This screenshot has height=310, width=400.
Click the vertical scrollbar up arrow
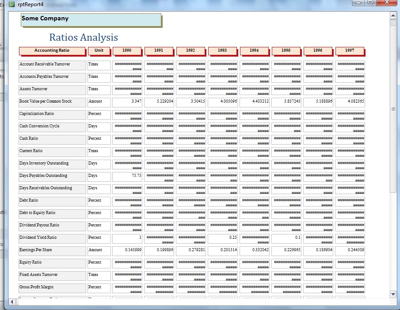(393, 15)
